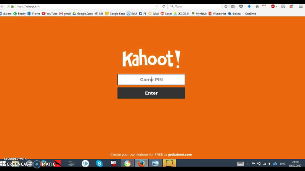Viewport: 305px width, 171px height.
Task: Open the Google Keep bookmark
Action: [x=115, y=14]
